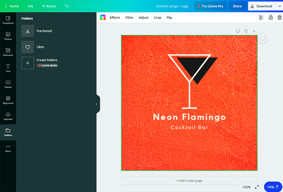Toggle the lock icon for element

271,17
